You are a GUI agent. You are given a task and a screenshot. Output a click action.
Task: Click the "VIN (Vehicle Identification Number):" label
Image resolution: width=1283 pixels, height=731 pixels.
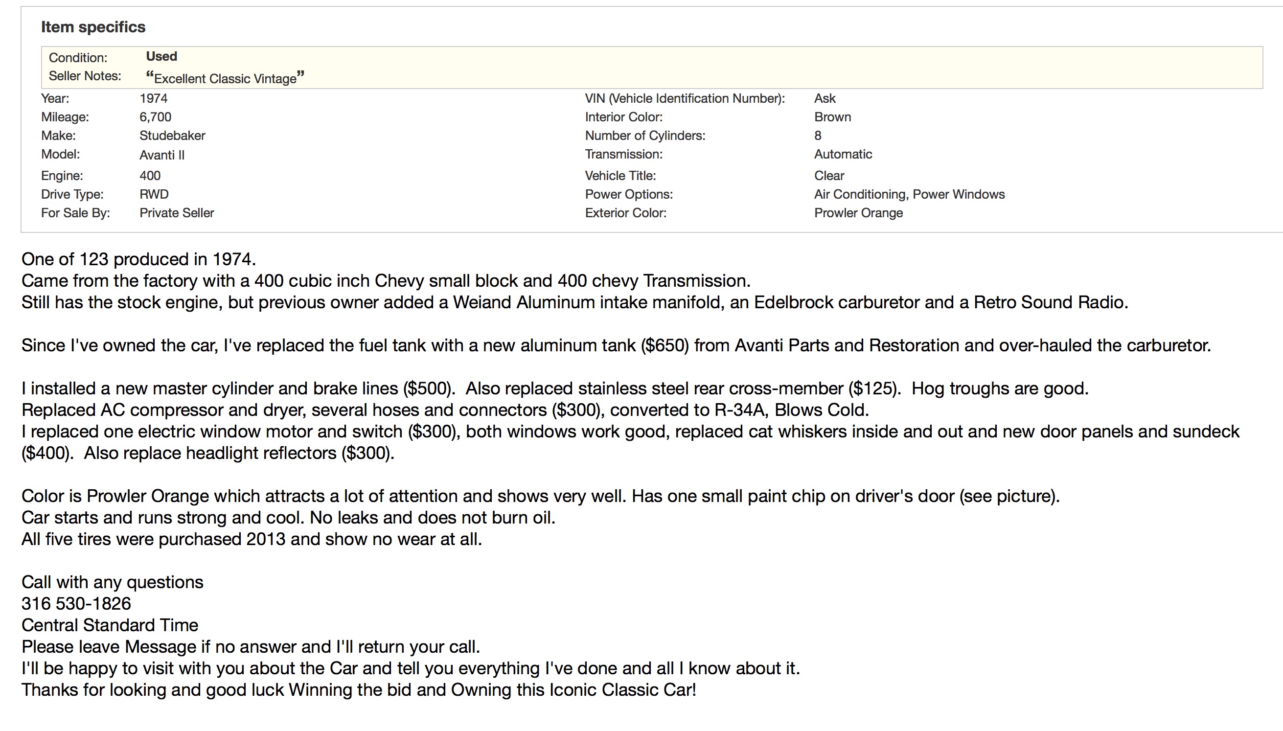click(685, 98)
